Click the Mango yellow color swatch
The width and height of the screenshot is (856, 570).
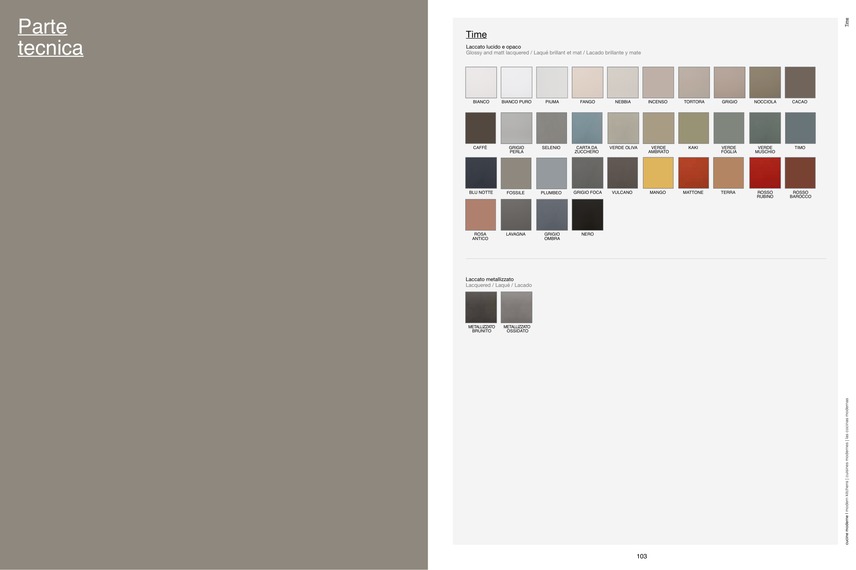pyautogui.click(x=658, y=173)
